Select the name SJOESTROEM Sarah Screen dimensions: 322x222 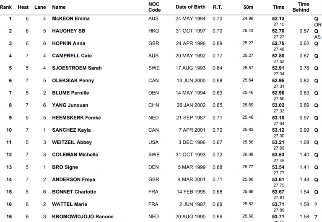point(77,68)
